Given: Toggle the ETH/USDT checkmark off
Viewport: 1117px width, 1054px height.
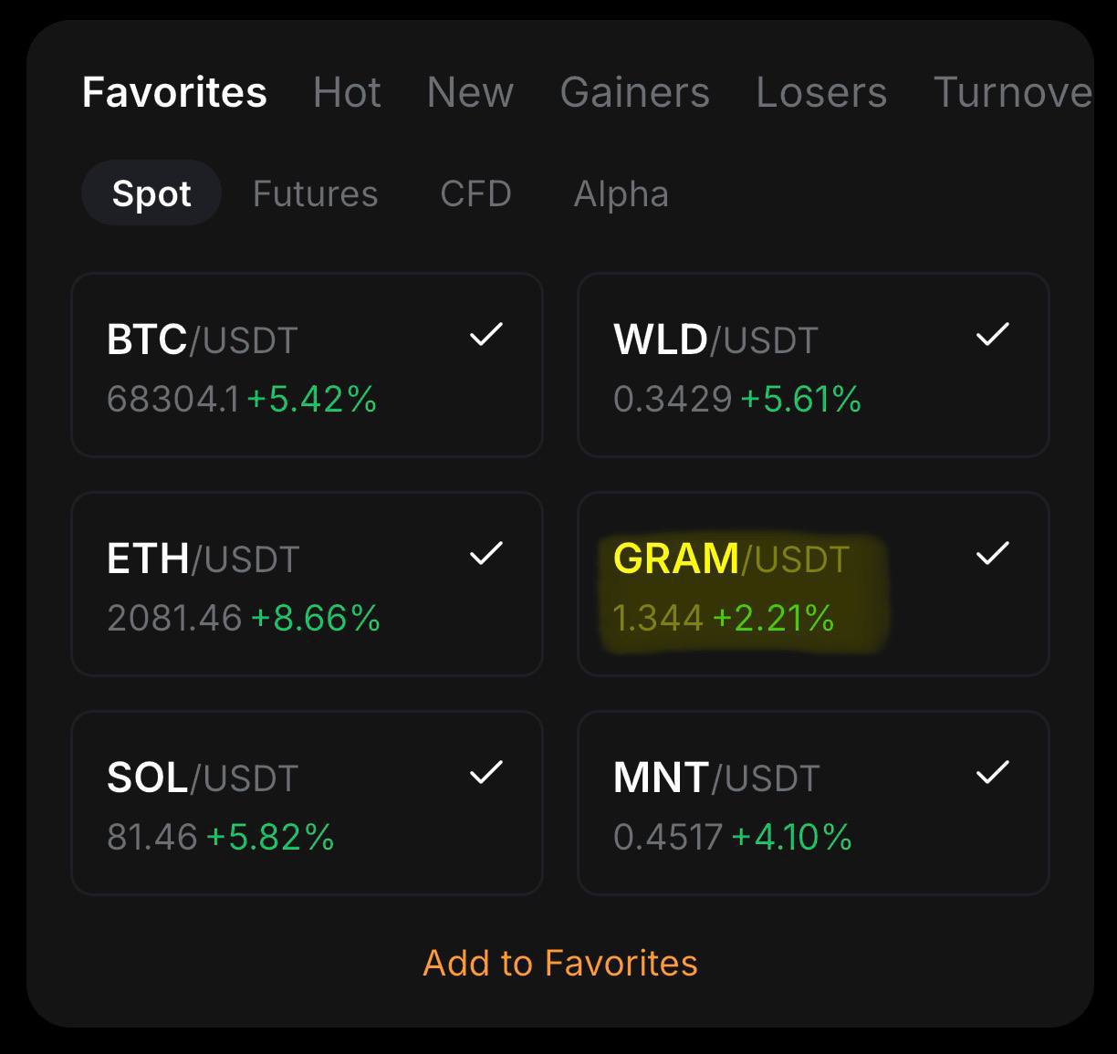Looking at the screenshot, I should point(485,554).
